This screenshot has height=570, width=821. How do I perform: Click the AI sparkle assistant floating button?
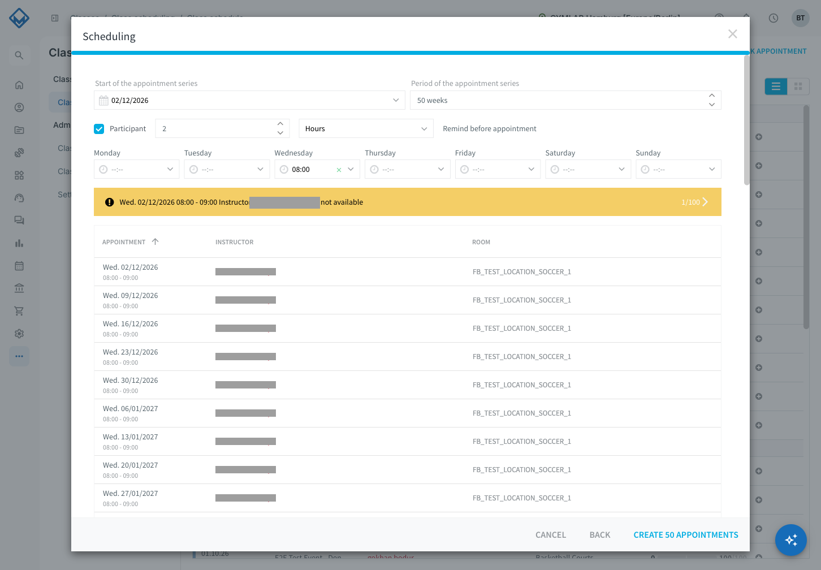coord(790,540)
